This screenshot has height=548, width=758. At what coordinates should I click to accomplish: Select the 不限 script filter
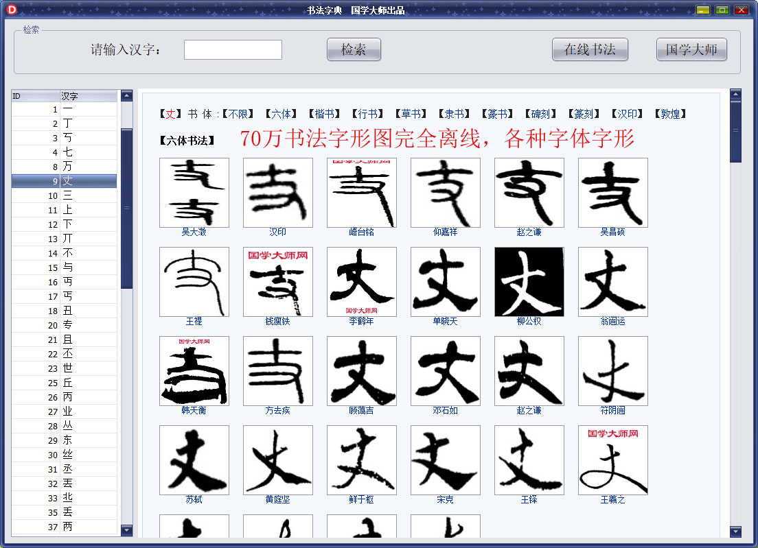238,114
